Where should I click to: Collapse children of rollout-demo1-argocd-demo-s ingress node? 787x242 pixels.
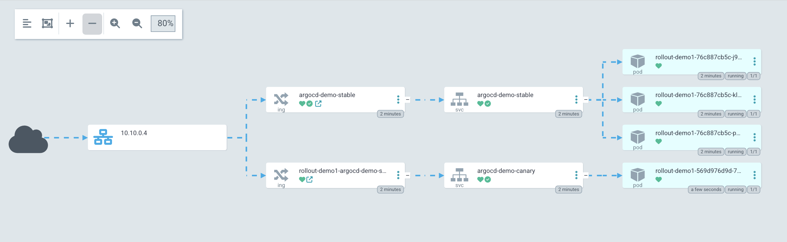tap(408, 175)
